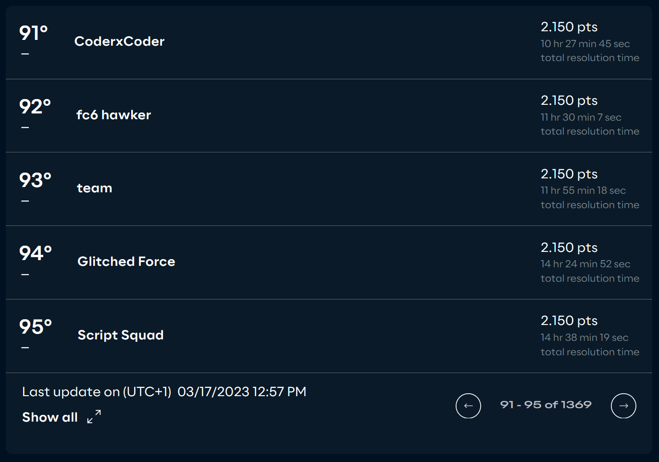Click Show all leaderboard link

click(50, 417)
